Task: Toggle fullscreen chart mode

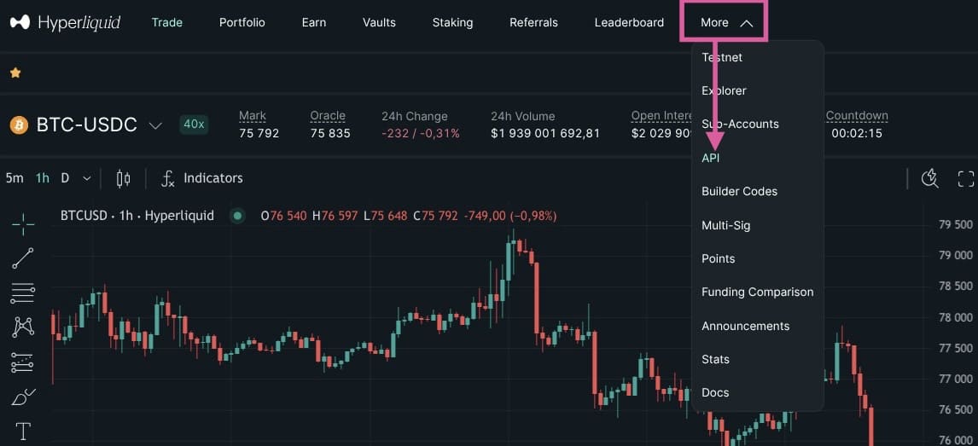Action: 965,179
